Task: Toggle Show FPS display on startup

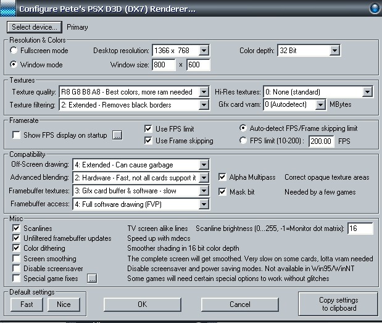Action: 16,135
